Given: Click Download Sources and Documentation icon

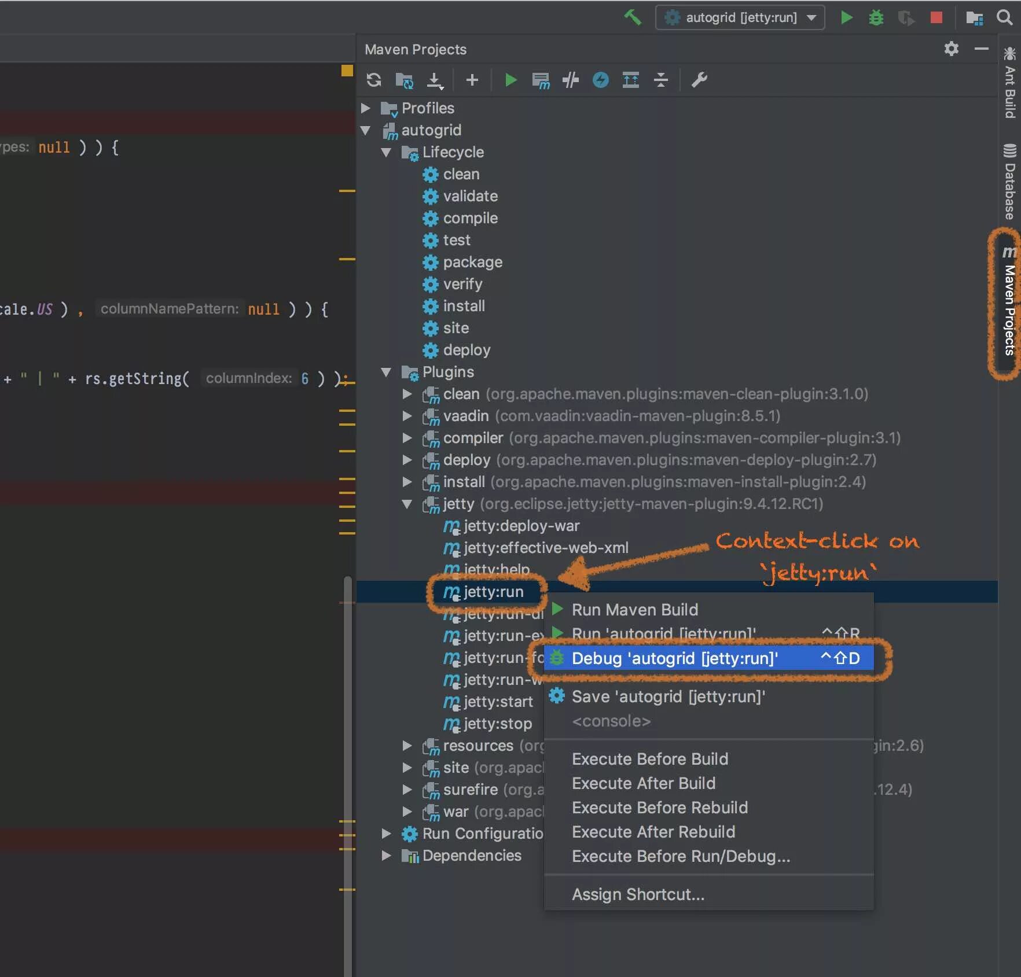Looking at the screenshot, I should (x=435, y=80).
